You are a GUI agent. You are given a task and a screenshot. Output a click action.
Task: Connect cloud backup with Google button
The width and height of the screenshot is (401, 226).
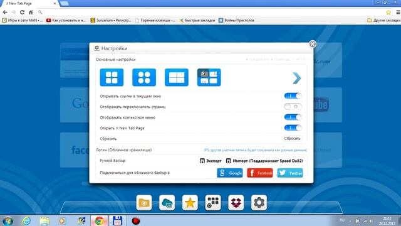coord(230,173)
